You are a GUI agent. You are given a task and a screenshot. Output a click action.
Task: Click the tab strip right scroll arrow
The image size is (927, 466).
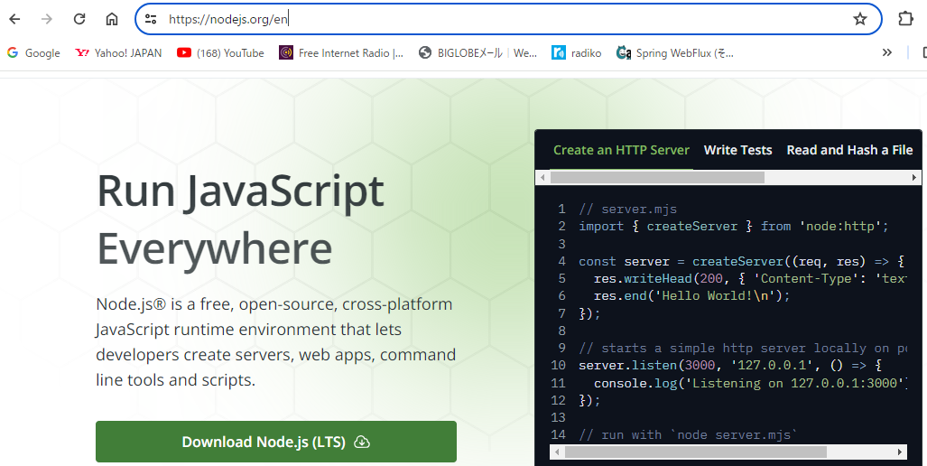(x=914, y=177)
